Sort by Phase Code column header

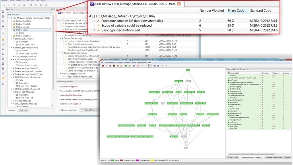(236, 11)
